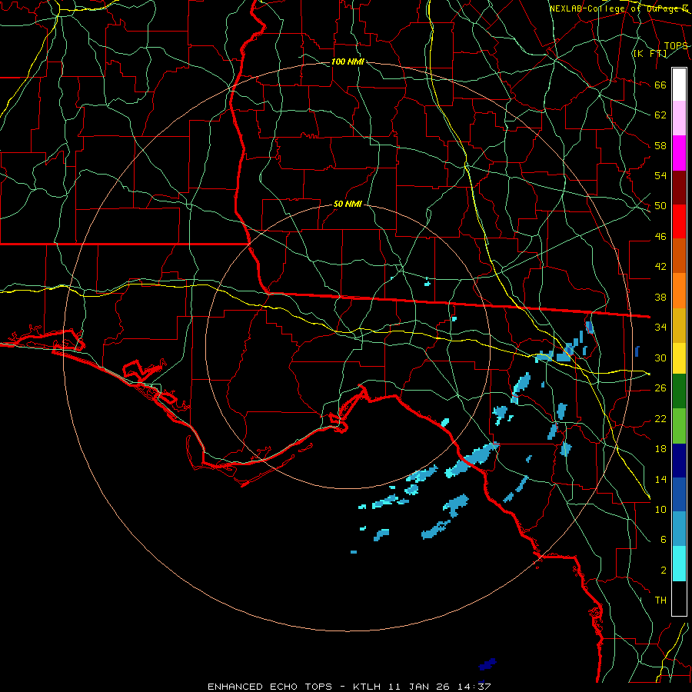Click the "100 NMI" range ring label
This screenshot has height=692, width=692.
pyautogui.click(x=348, y=62)
